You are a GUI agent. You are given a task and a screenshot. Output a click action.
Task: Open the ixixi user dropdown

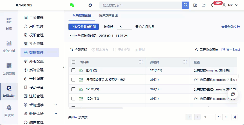click(x=230, y=5)
